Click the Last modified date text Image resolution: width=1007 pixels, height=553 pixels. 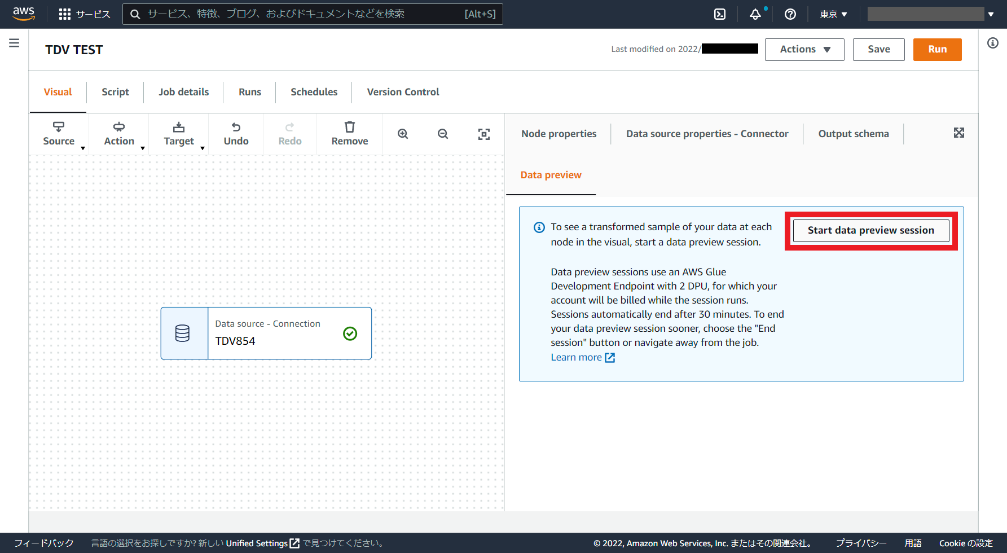[x=684, y=49]
